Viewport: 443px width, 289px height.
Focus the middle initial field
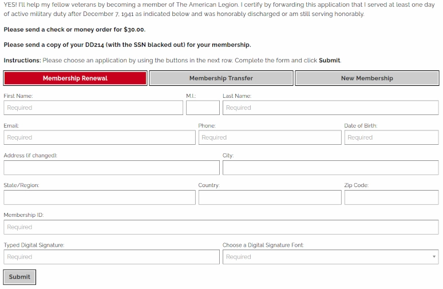203,108
